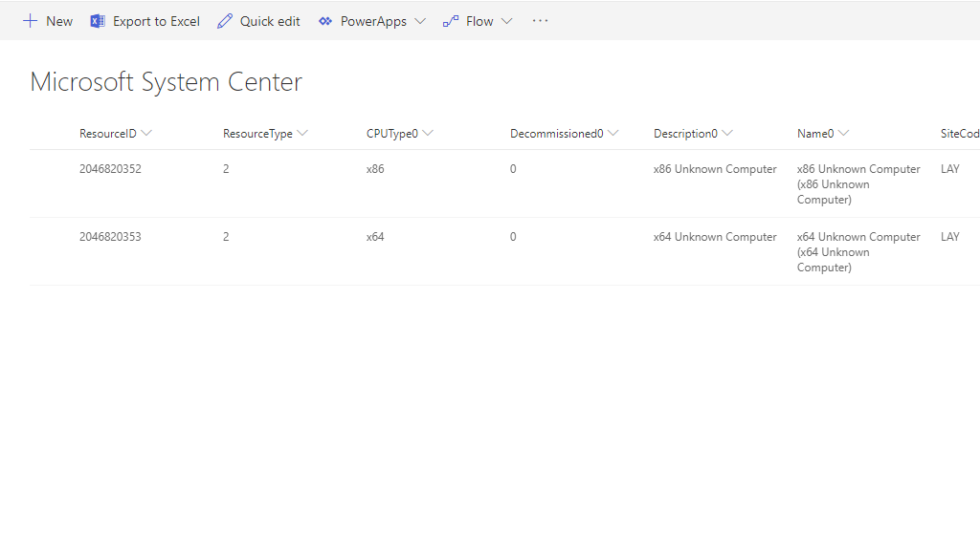This screenshot has width=980, height=536.
Task: Click Export to Excel label
Action: click(156, 21)
